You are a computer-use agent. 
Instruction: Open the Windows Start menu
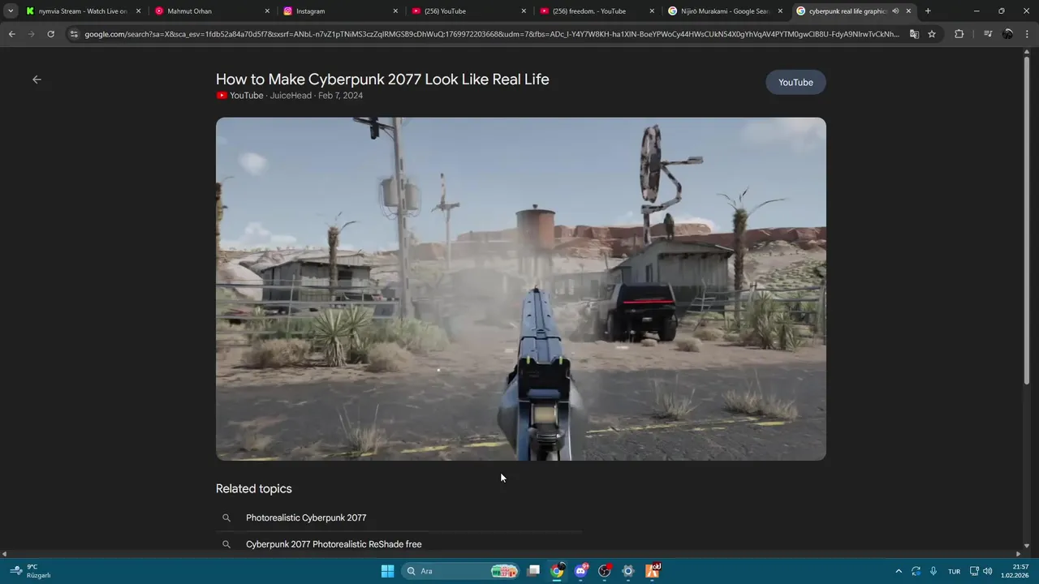coord(387,571)
